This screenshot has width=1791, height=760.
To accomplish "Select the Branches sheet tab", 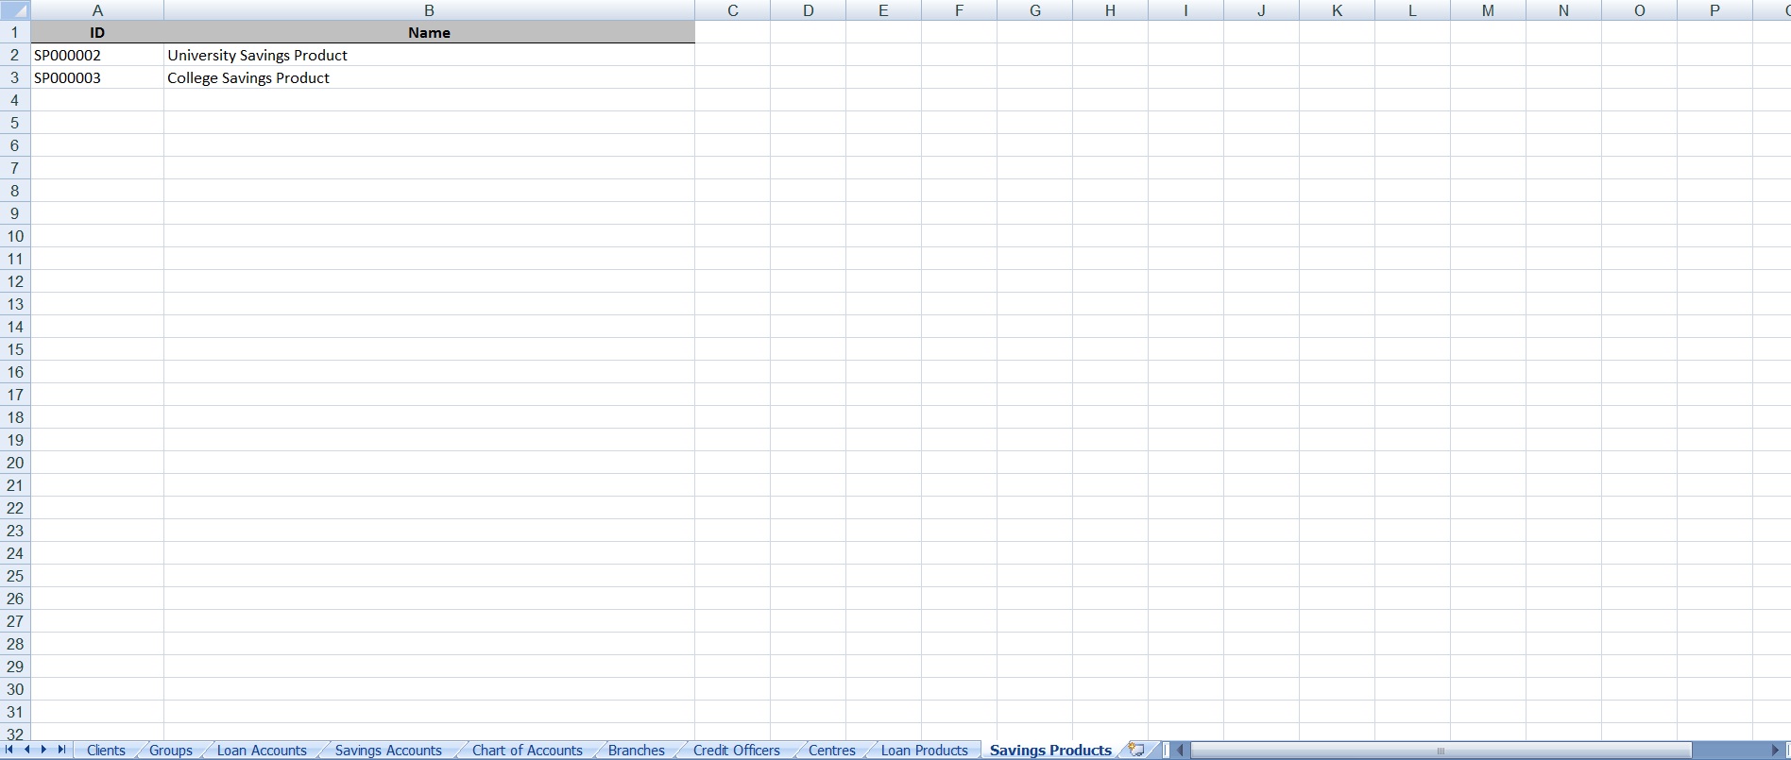I will coord(636,751).
